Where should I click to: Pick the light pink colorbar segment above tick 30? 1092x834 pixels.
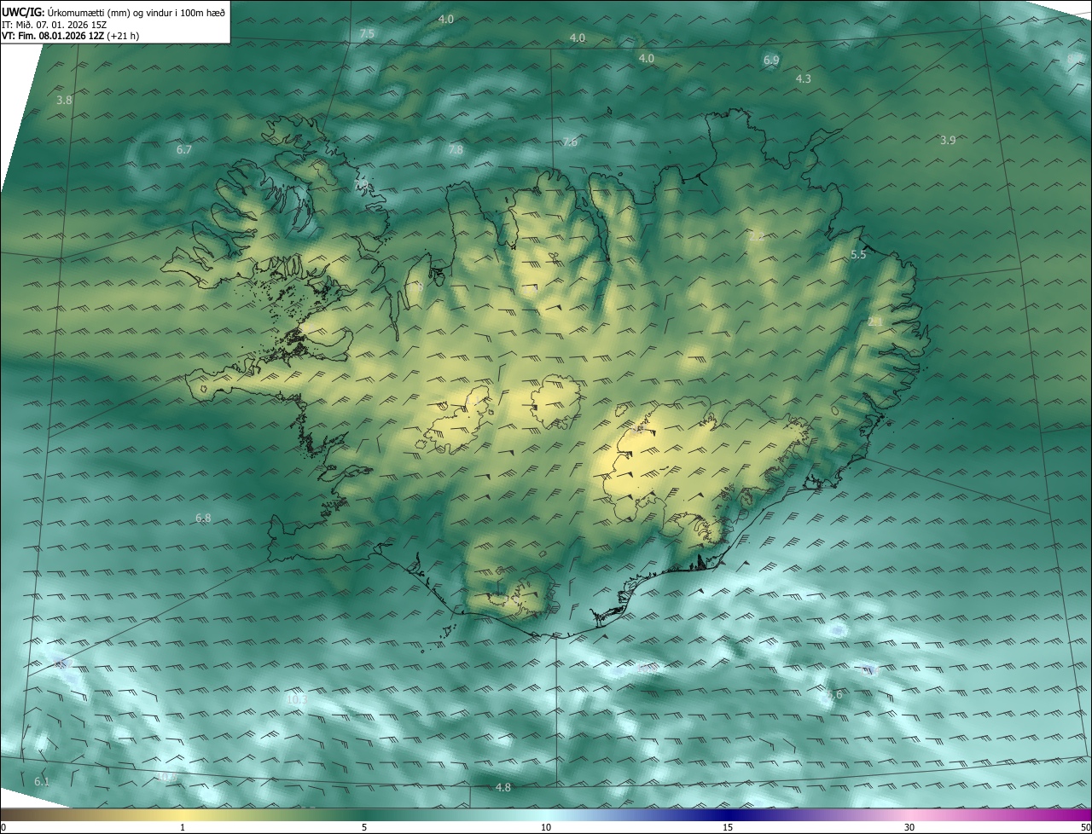(x=909, y=815)
